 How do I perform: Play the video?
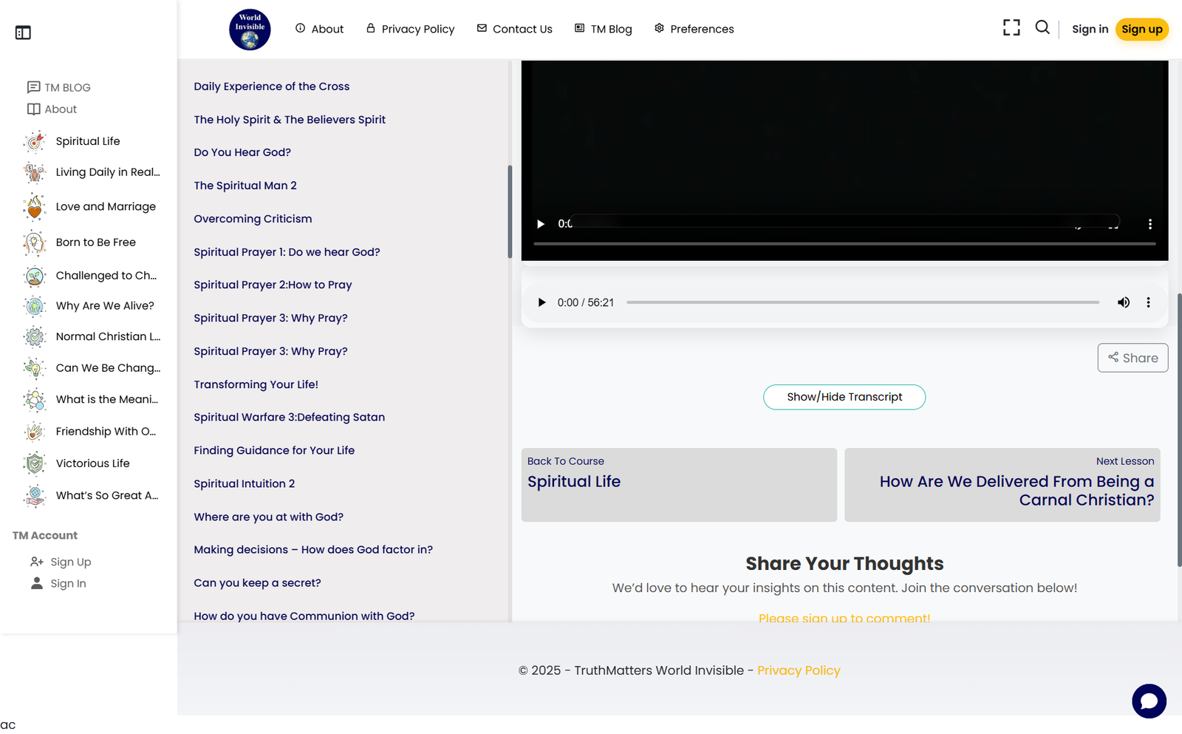pos(541,224)
